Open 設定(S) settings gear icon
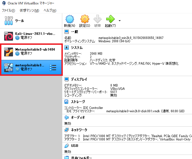This screenshot has width=192, height=159. pos(85,19)
